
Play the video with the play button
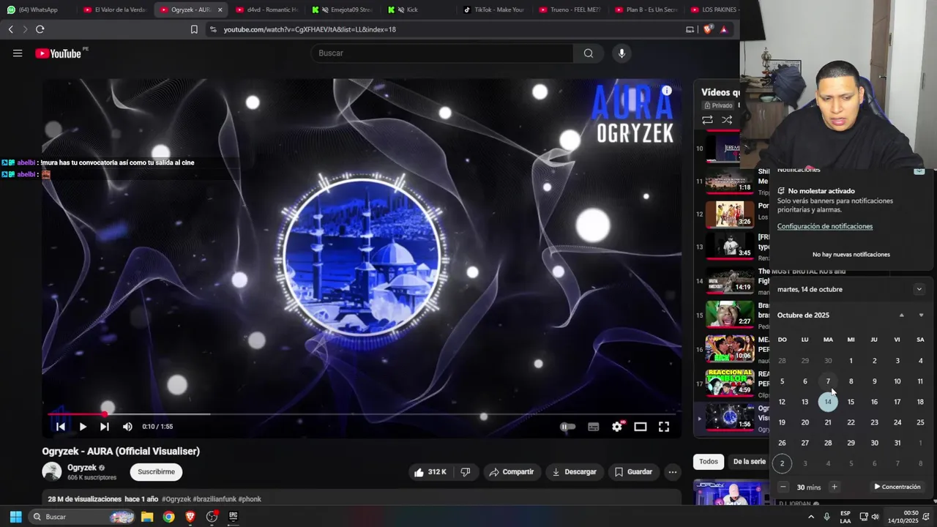tap(83, 427)
